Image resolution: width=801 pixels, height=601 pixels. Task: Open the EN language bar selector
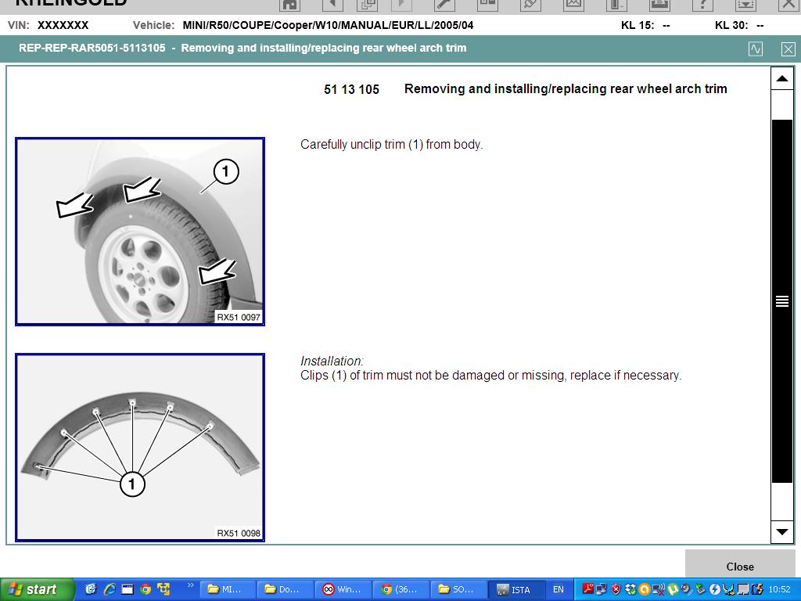(559, 589)
